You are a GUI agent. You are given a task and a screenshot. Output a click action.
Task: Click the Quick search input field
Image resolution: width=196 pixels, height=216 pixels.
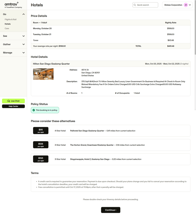pyautogui.click(x=147, y=5)
